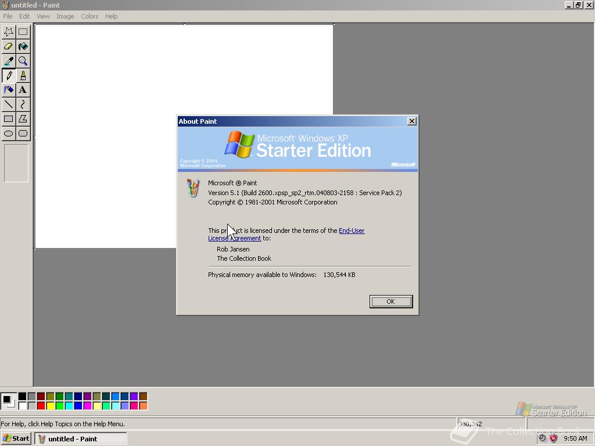595x446 pixels.
Task: Click the 9:50 AM taskbar clock
Action: [x=575, y=438]
